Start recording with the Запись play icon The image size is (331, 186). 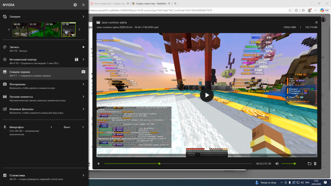(83, 47)
